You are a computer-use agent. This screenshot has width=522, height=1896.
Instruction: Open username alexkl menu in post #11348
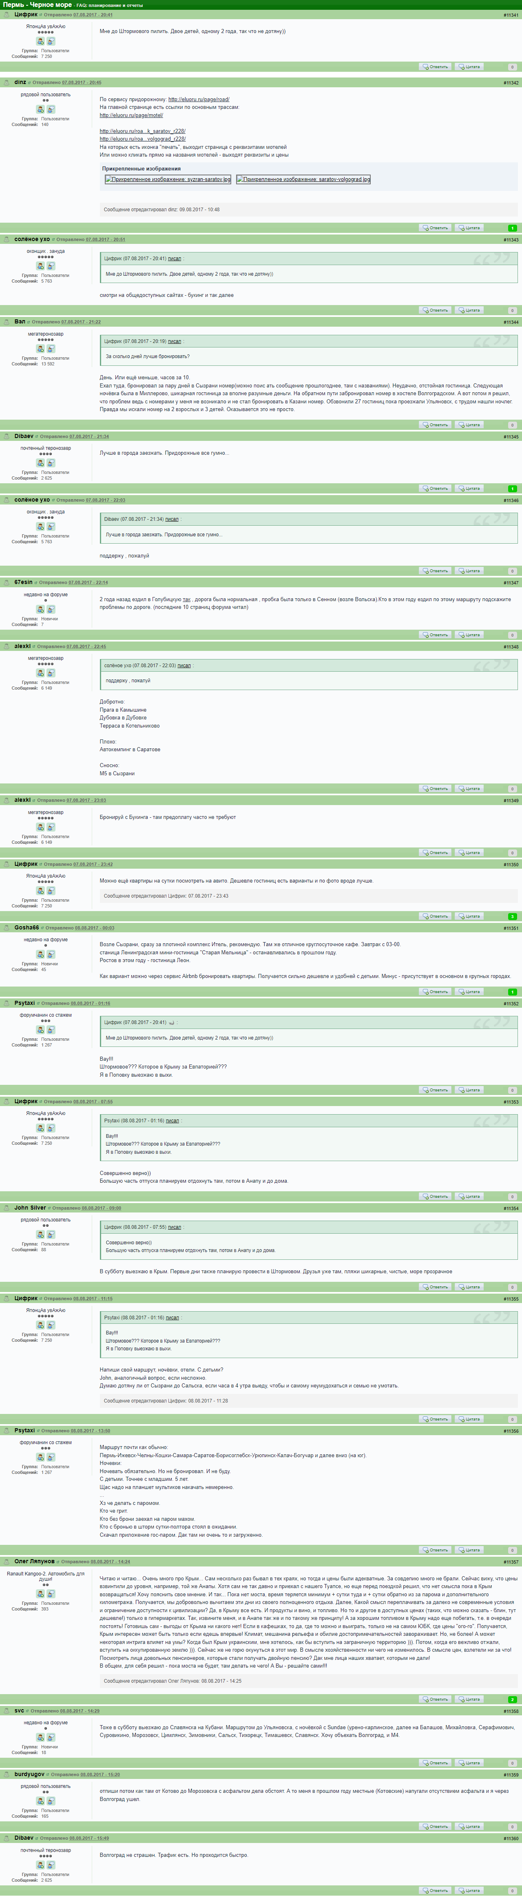pos(23,646)
